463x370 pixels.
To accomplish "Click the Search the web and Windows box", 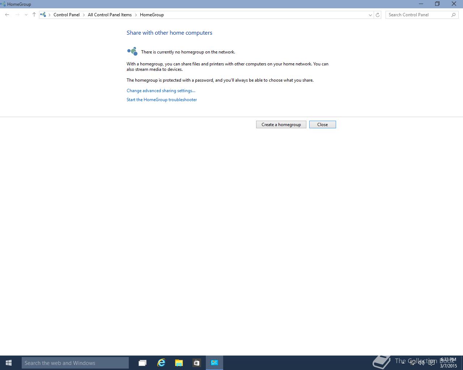I will point(75,363).
